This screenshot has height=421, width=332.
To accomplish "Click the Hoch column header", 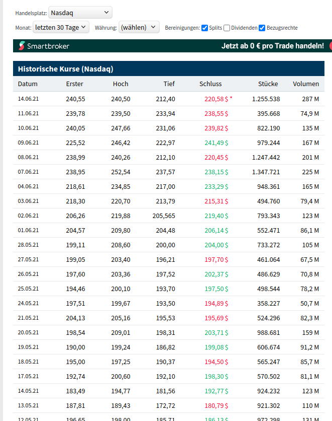I will click(x=121, y=84).
